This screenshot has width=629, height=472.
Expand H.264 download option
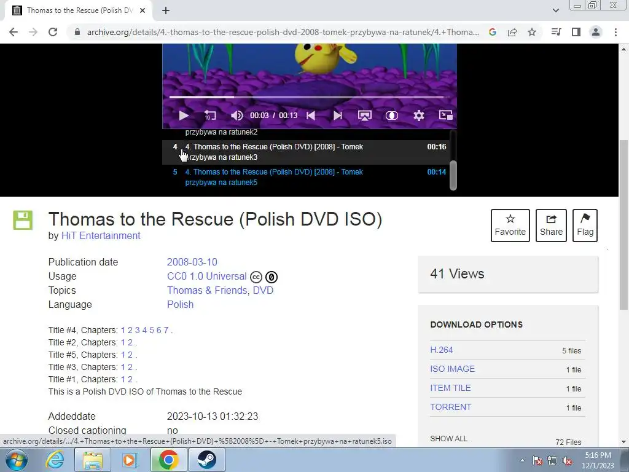click(441, 350)
